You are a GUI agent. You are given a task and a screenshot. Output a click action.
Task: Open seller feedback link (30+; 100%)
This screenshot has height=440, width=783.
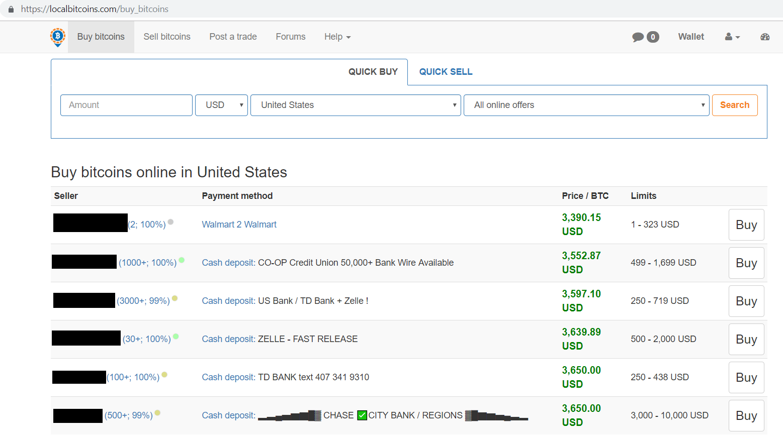pos(147,339)
